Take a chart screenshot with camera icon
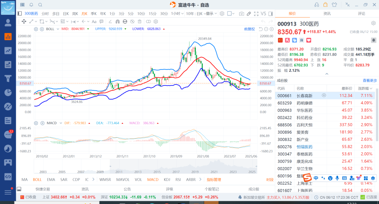The image size is (379, 204). tap(241, 14)
